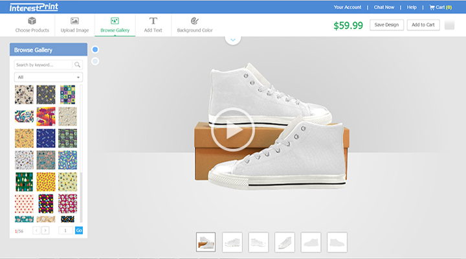Open the Choose Products tool
The image size is (466, 259).
(x=32, y=25)
